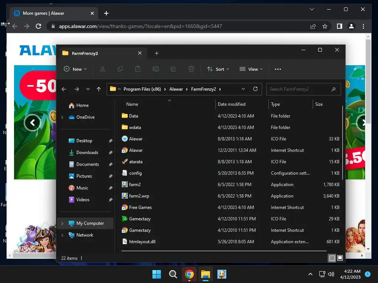Open taskbar Search icon

coord(173,274)
